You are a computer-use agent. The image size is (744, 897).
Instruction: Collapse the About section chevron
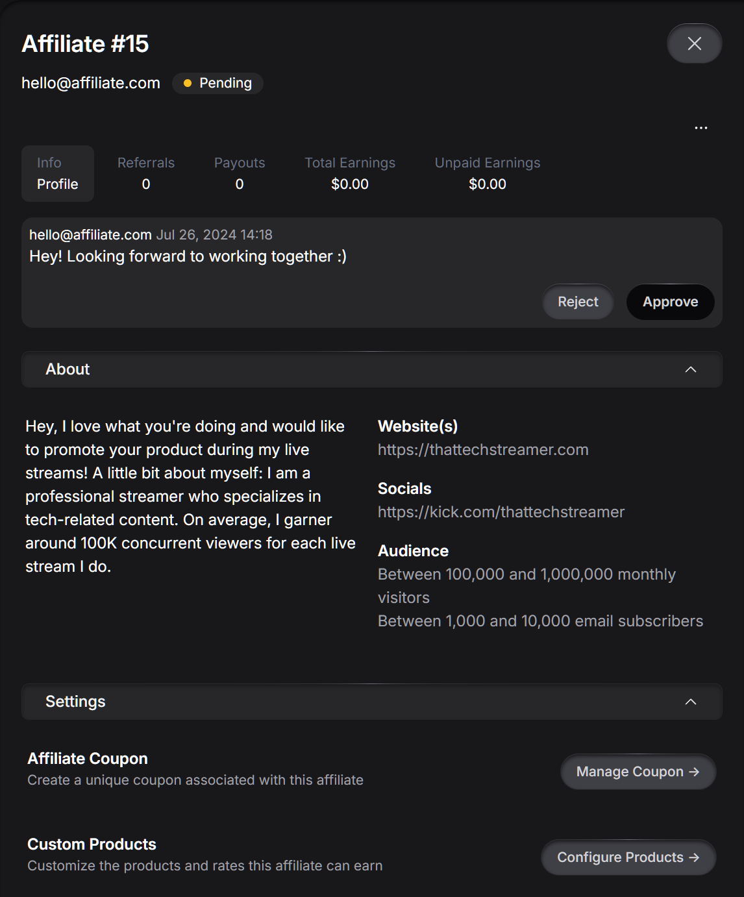click(691, 369)
